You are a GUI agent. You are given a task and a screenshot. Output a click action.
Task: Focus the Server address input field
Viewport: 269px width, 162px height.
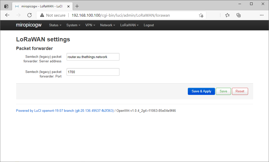point(93,57)
